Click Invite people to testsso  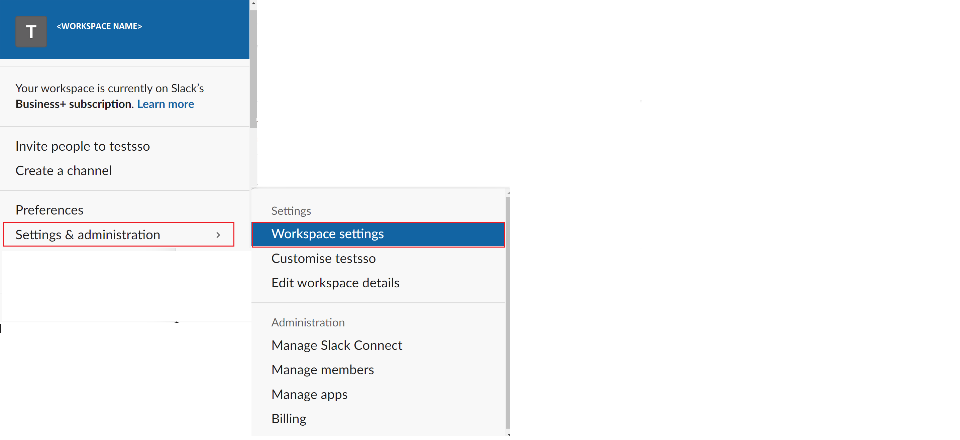point(83,146)
